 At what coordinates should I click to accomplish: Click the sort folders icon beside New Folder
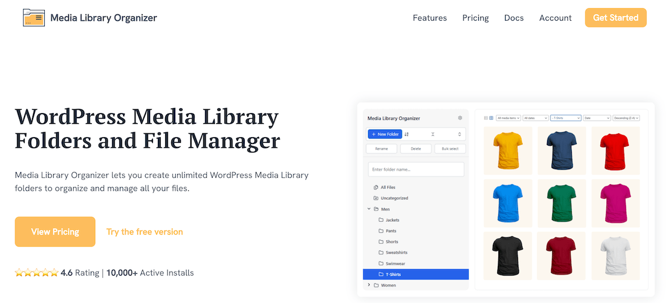pyautogui.click(x=407, y=134)
